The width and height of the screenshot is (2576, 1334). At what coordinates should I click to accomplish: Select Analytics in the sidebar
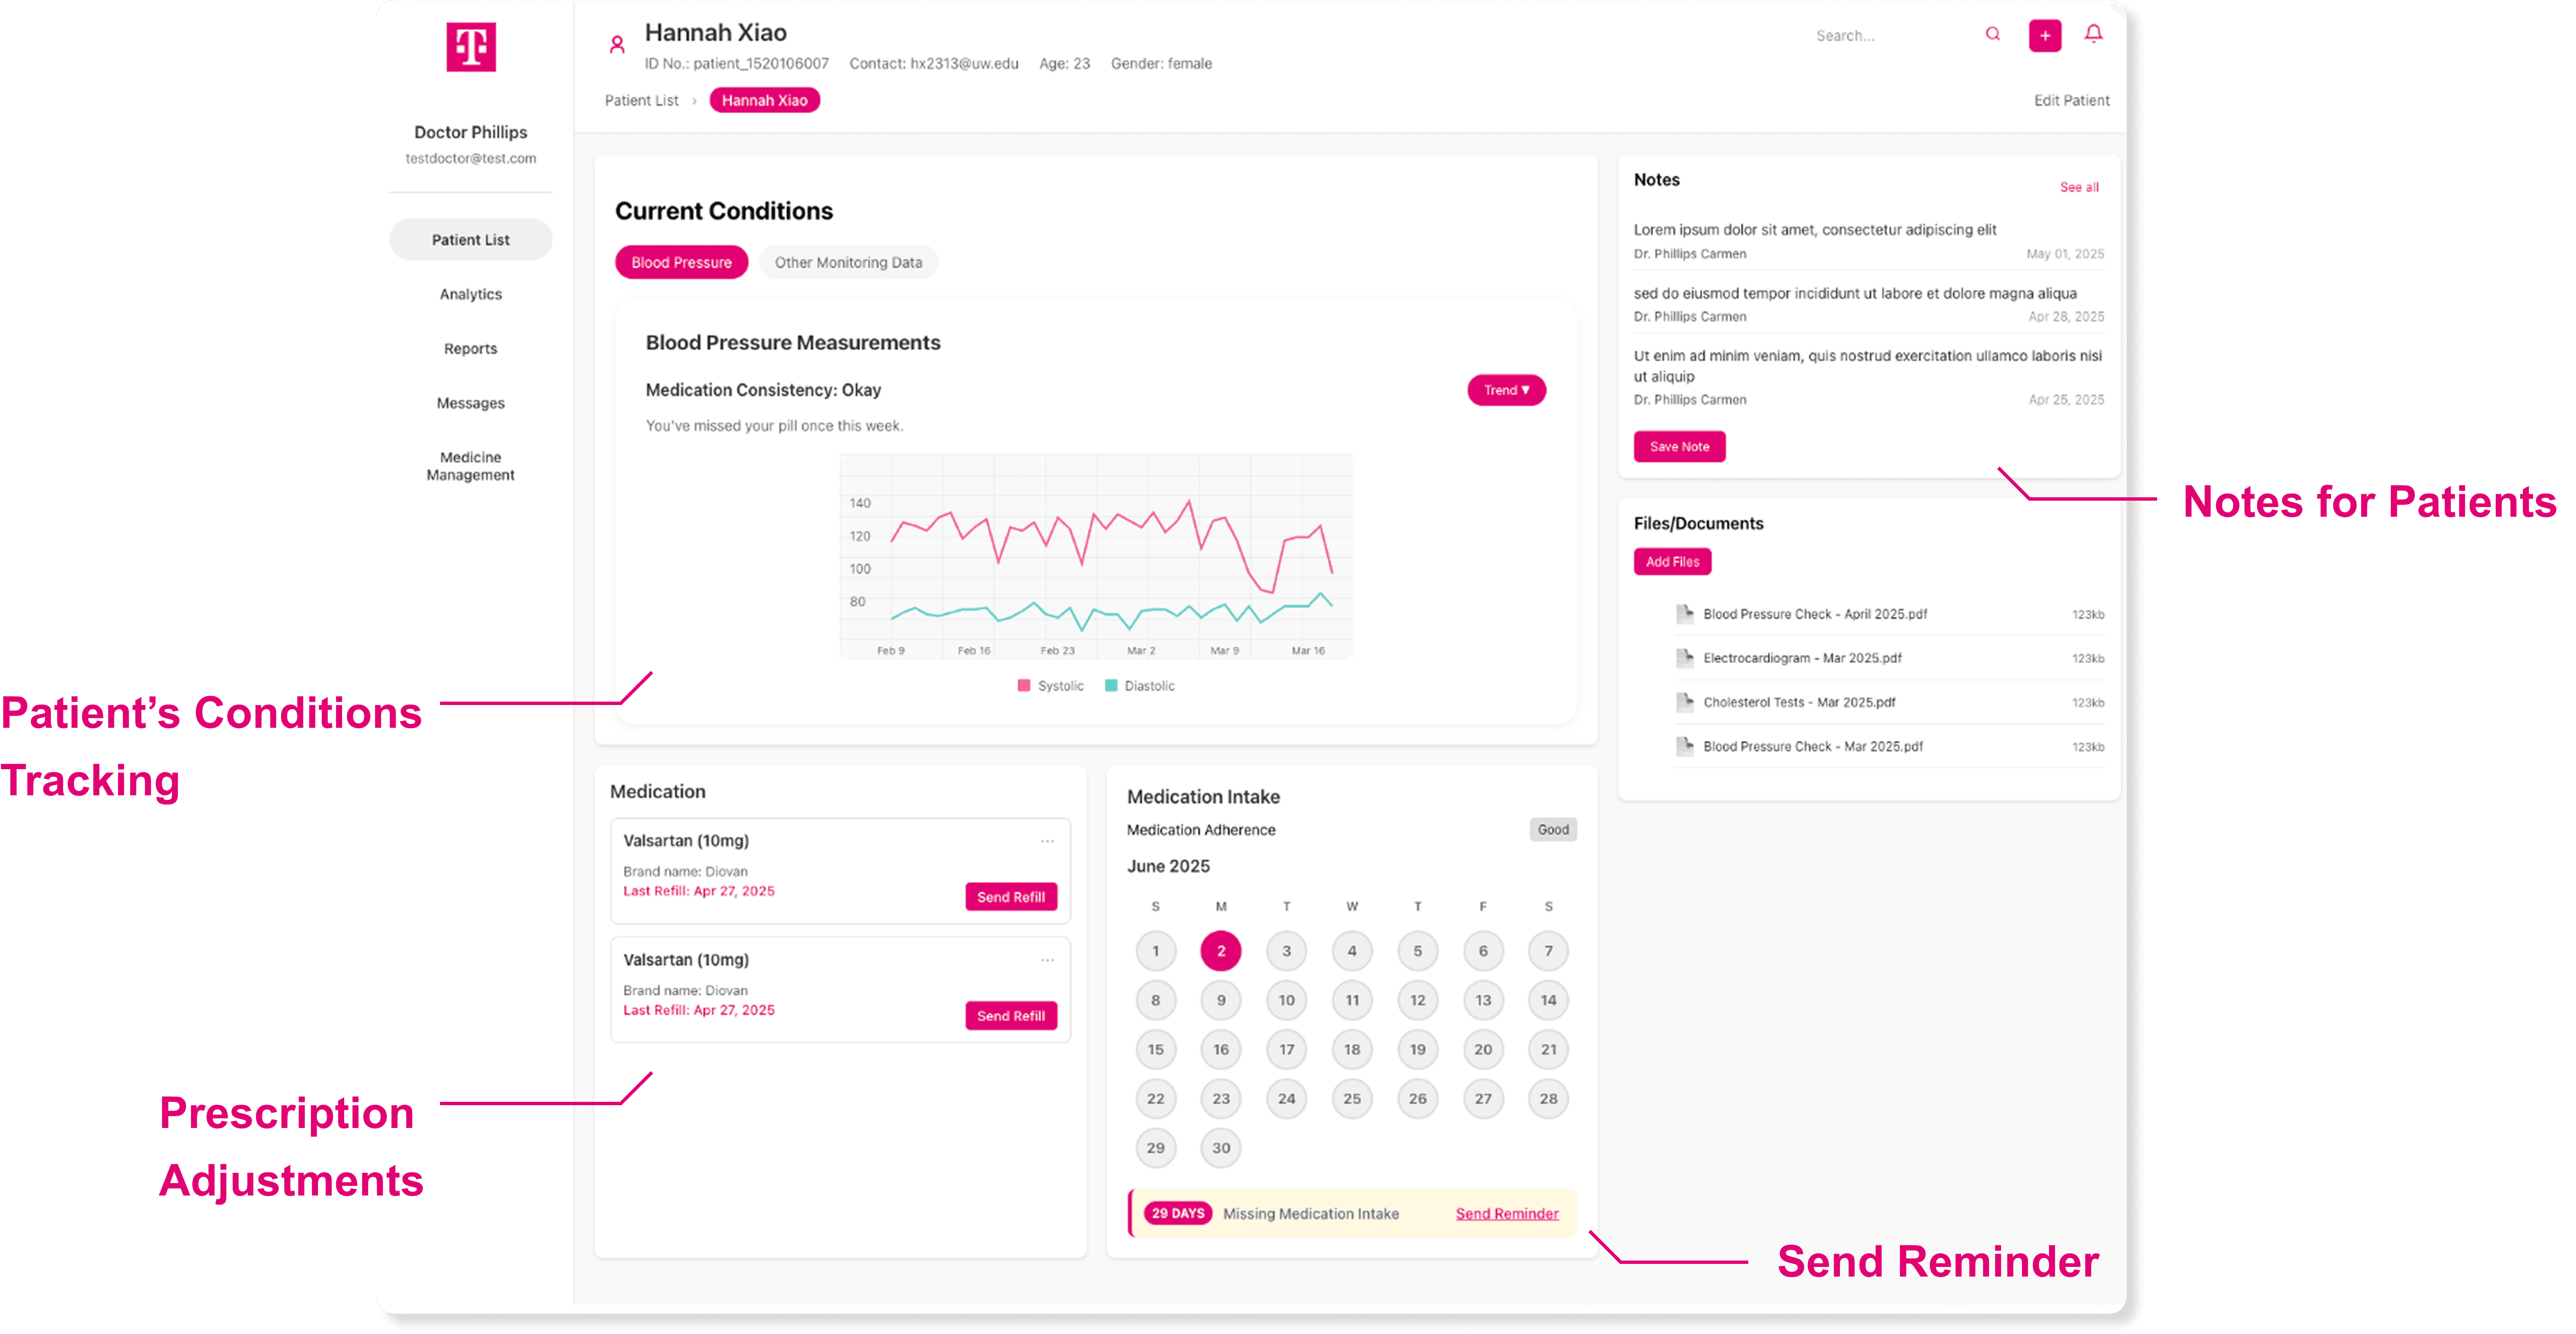(x=470, y=294)
